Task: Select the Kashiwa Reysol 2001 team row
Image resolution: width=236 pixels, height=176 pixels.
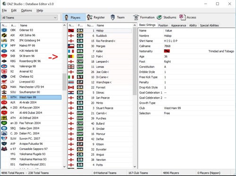Action: 31,165
